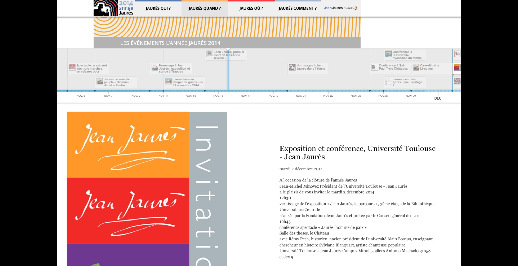Open the JAURÈS QUAND ? menu

[x=205, y=8]
